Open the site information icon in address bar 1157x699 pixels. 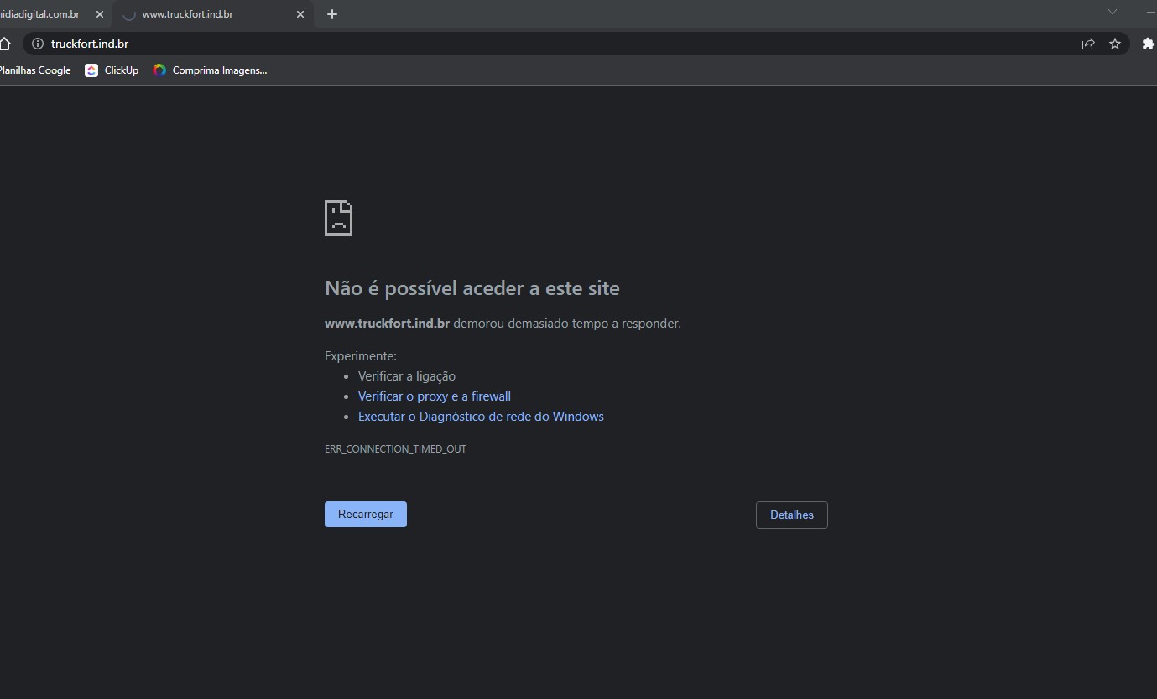[x=37, y=44]
